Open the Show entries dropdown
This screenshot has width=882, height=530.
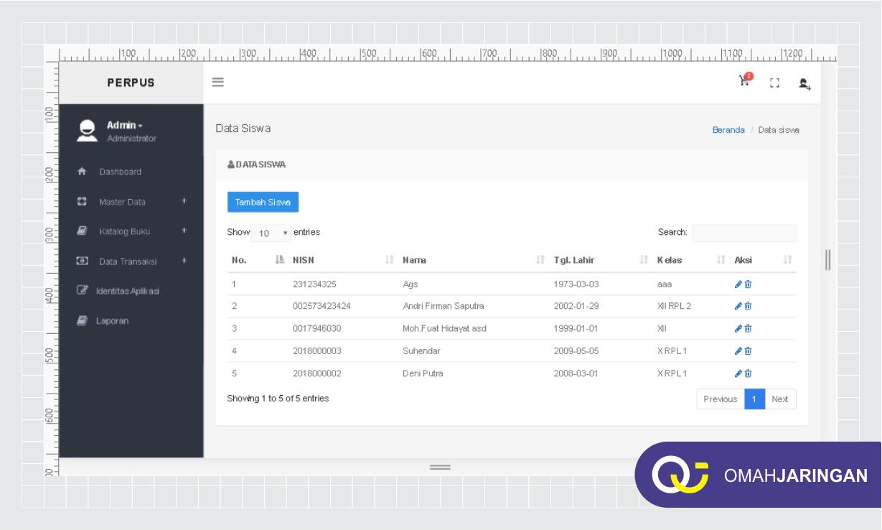tap(269, 233)
